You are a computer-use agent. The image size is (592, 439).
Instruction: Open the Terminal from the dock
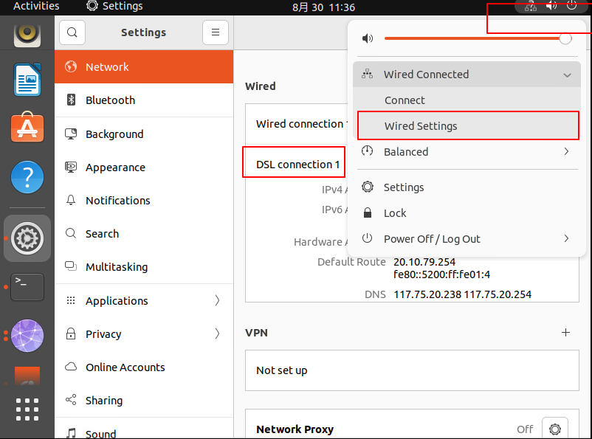pos(27,287)
